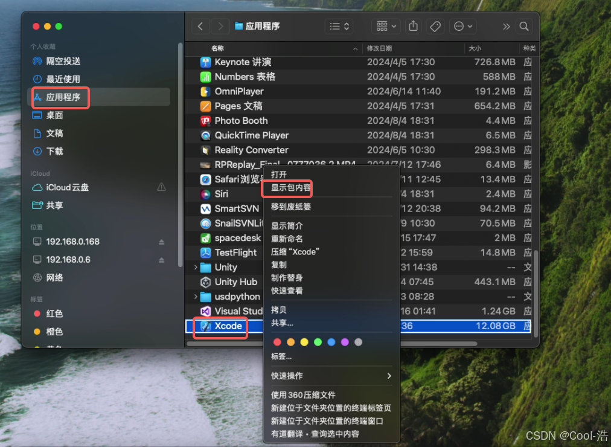Apply the green tag color dot

(318, 342)
